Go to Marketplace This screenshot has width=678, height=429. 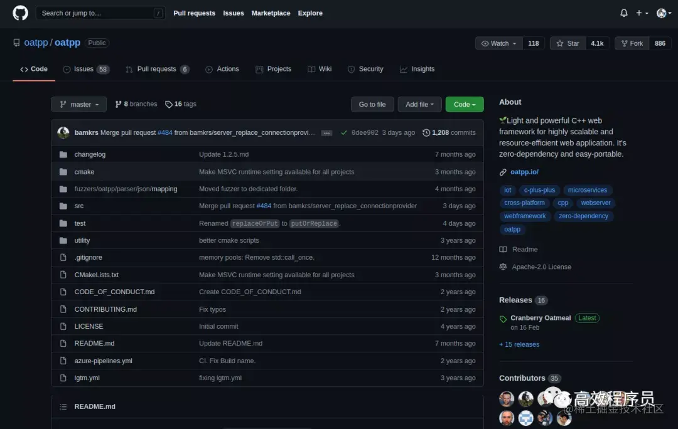pyautogui.click(x=271, y=13)
